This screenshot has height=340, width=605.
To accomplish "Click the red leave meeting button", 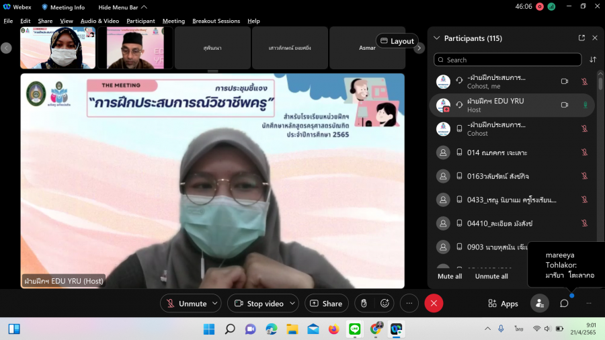I will tap(434, 304).
